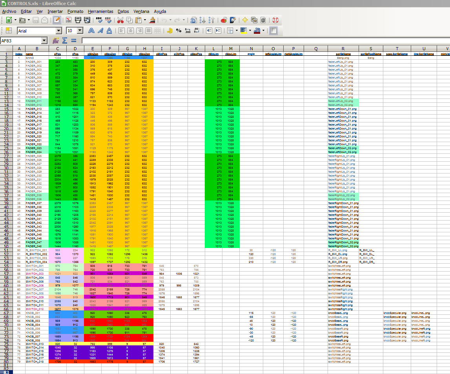Expand the font size dropdown

[x=80, y=31]
